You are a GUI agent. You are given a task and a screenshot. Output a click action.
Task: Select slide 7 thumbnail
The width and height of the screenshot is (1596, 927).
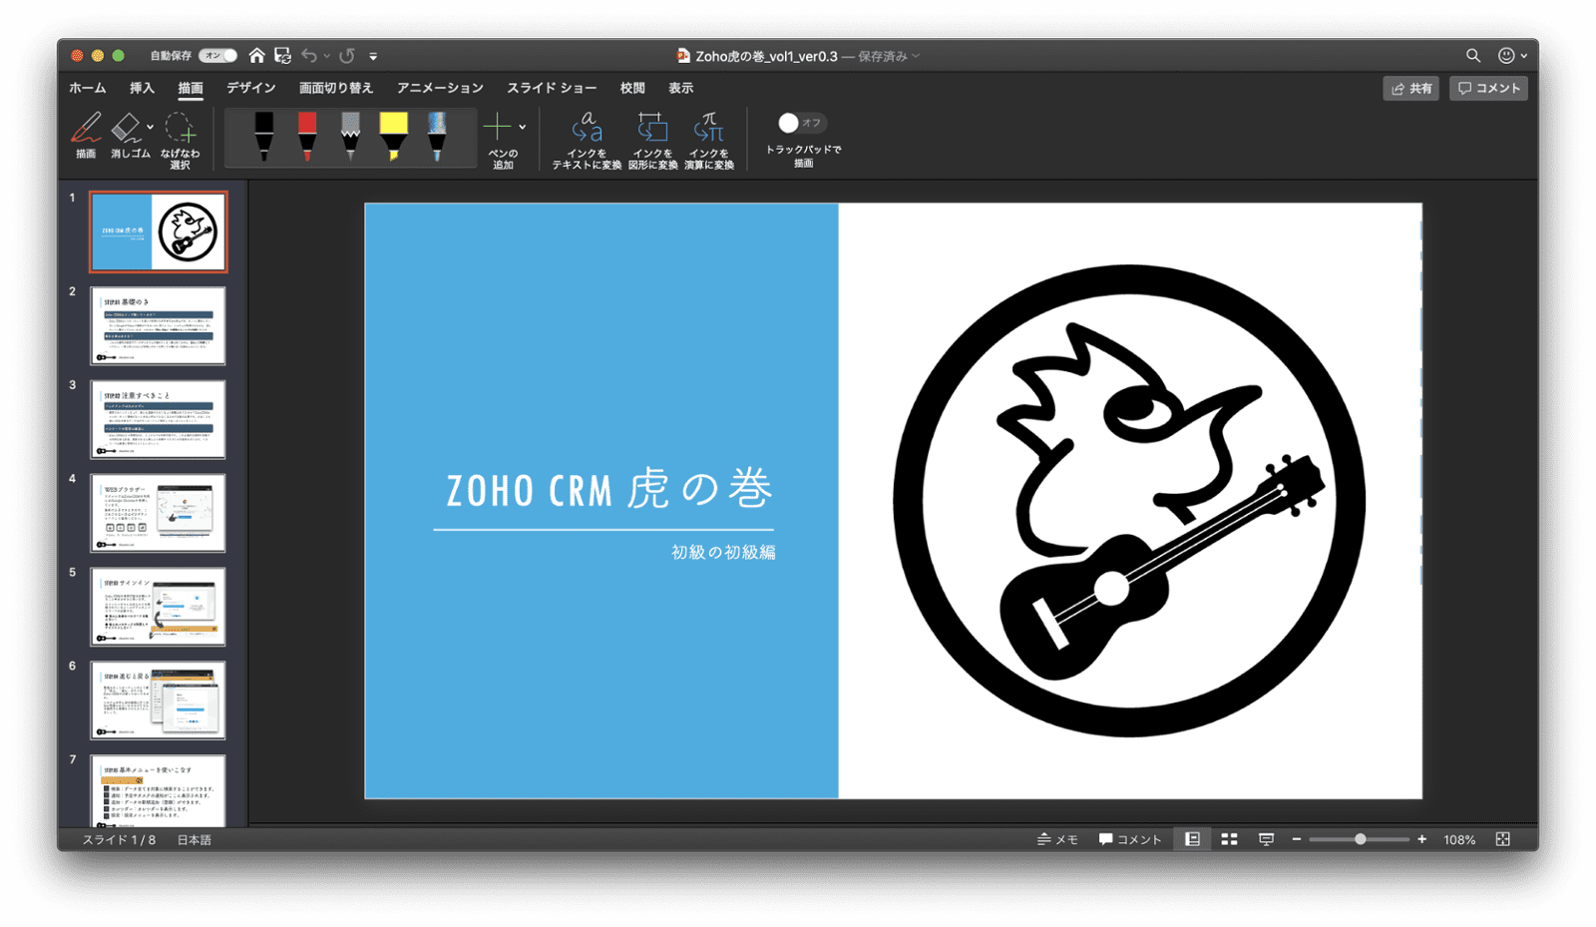tap(159, 790)
